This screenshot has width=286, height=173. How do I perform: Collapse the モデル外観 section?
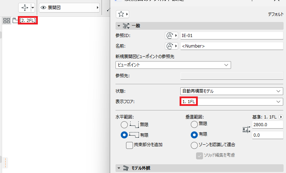coord(119,168)
